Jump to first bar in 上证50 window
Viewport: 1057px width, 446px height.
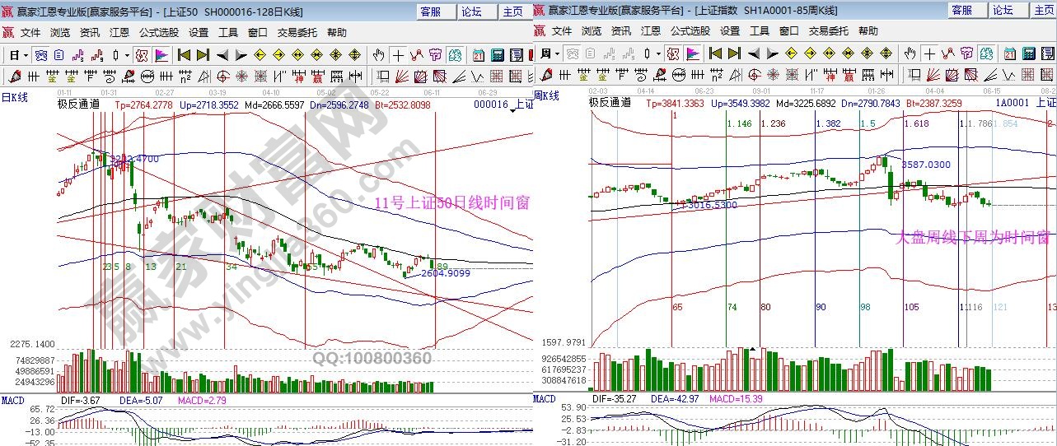(x=183, y=55)
